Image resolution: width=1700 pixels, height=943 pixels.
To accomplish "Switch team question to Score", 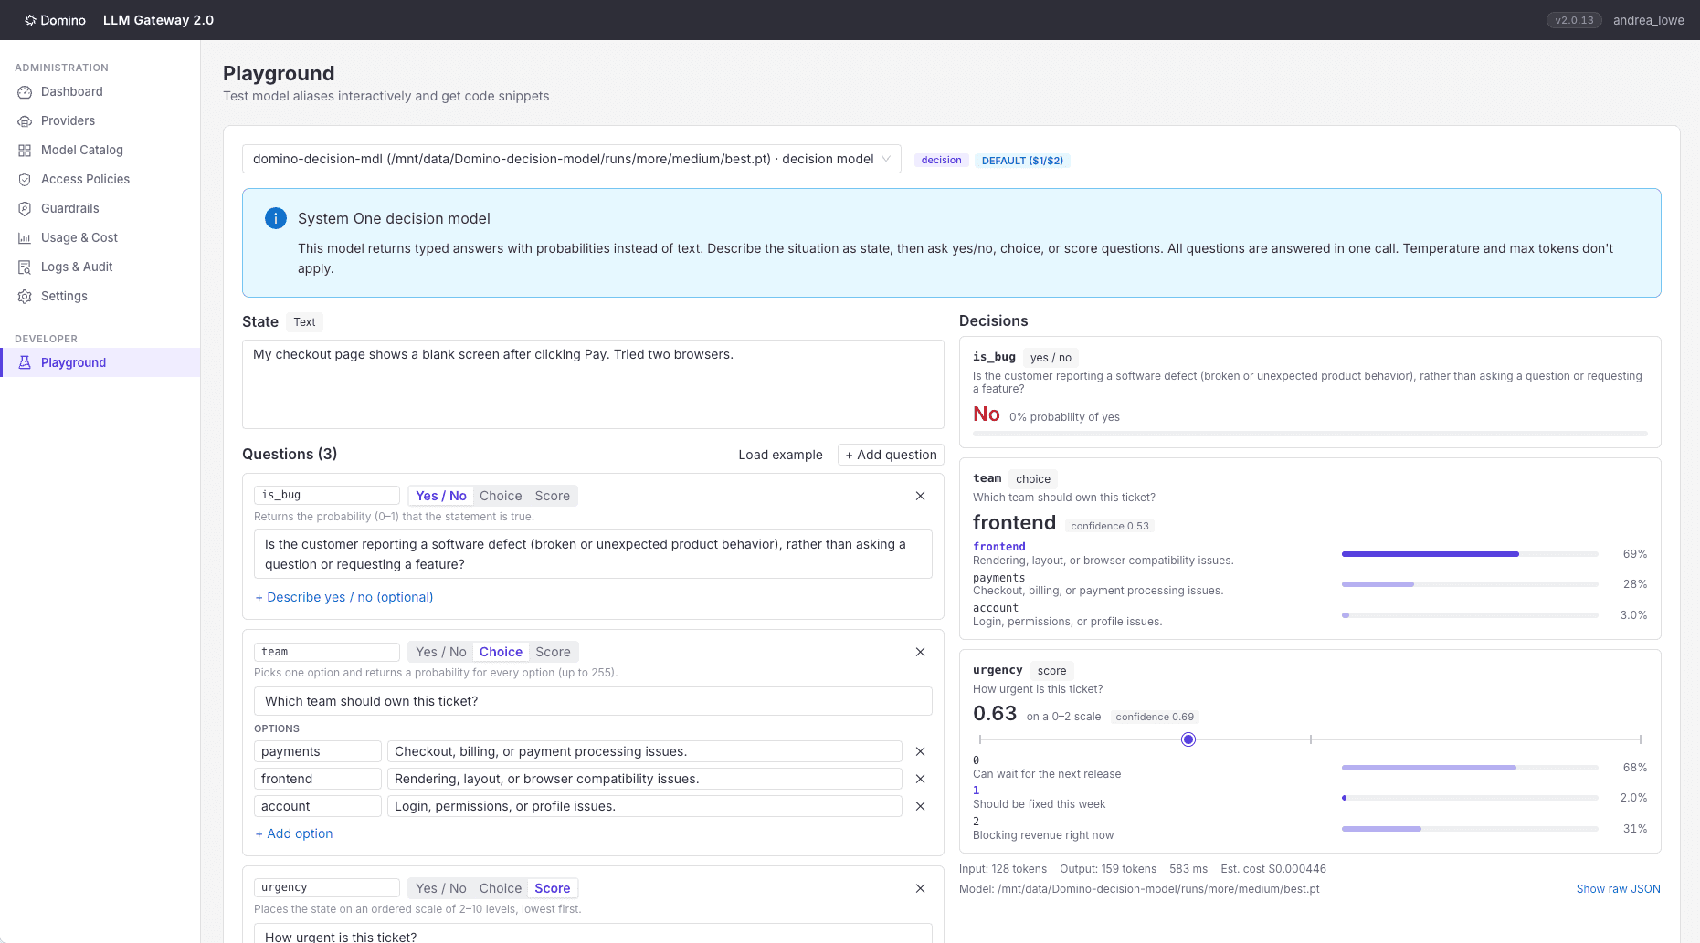I will pos(553,652).
